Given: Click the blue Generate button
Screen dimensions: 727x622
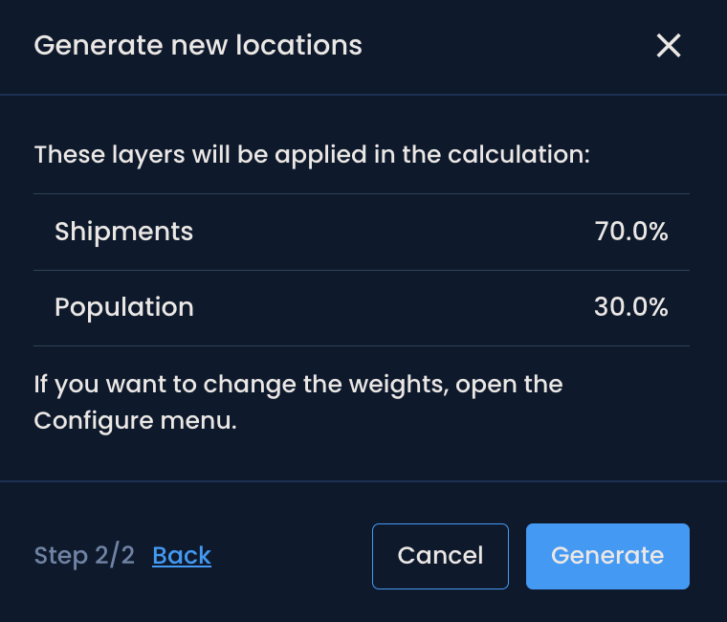Looking at the screenshot, I should tap(607, 556).
